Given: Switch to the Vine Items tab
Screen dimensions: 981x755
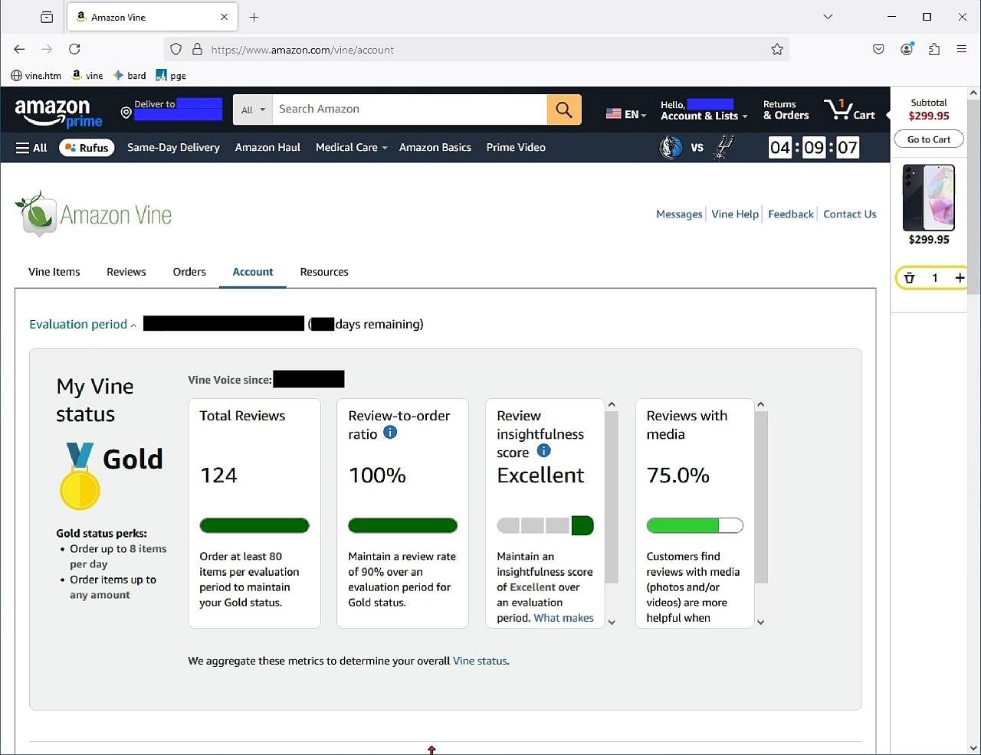Looking at the screenshot, I should pyautogui.click(x=54, y=272).
